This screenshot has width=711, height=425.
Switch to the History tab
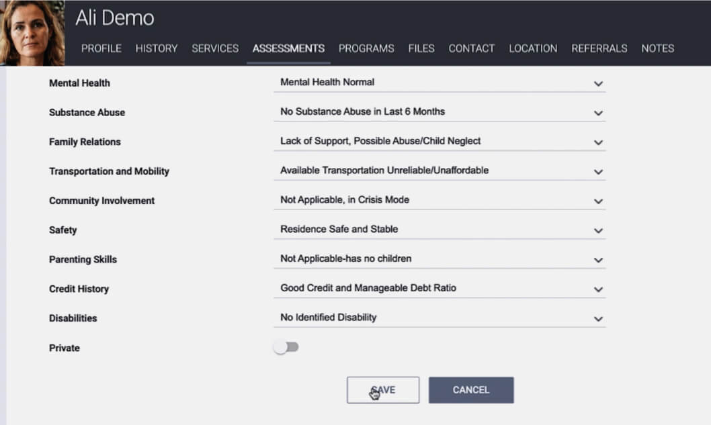[157, 48]
